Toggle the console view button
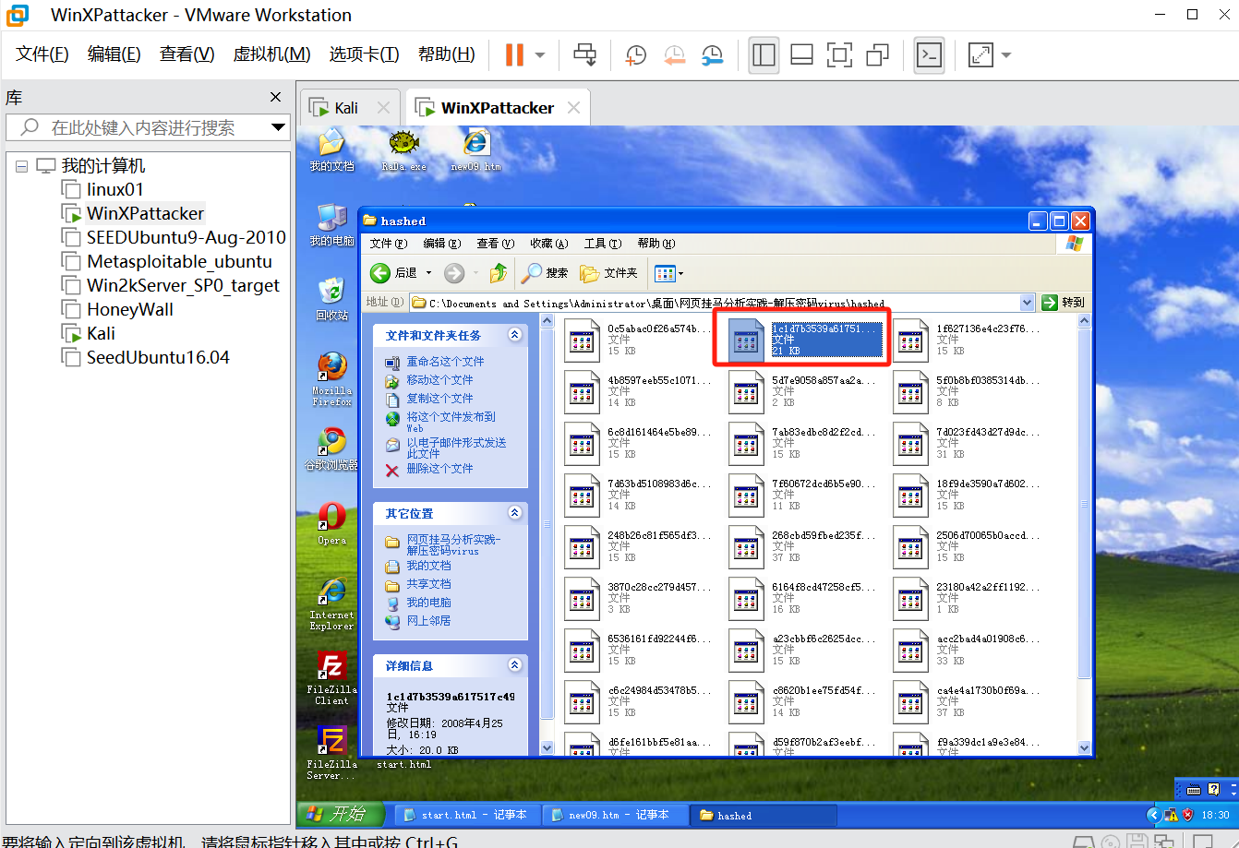Screen dimensions: 1239x848 click(928, 55)
